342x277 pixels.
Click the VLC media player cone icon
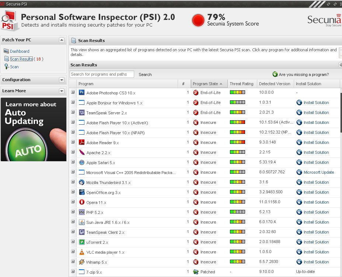tap(81, 252)
